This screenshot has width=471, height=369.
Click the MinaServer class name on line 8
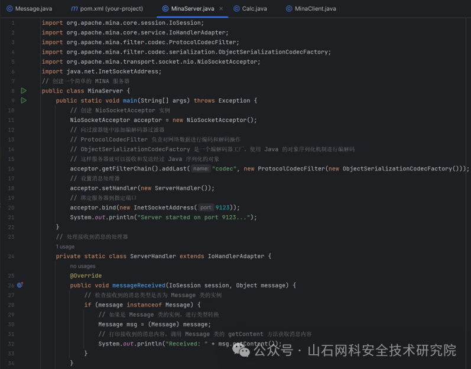[x=105, y=90]
